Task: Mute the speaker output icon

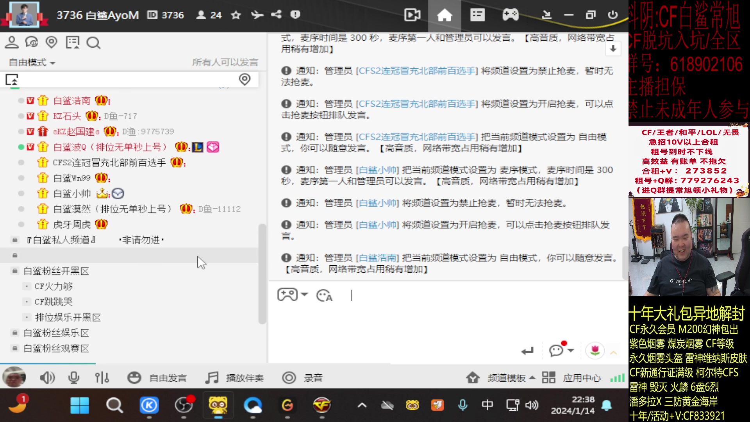Action: tap(47, 377)
